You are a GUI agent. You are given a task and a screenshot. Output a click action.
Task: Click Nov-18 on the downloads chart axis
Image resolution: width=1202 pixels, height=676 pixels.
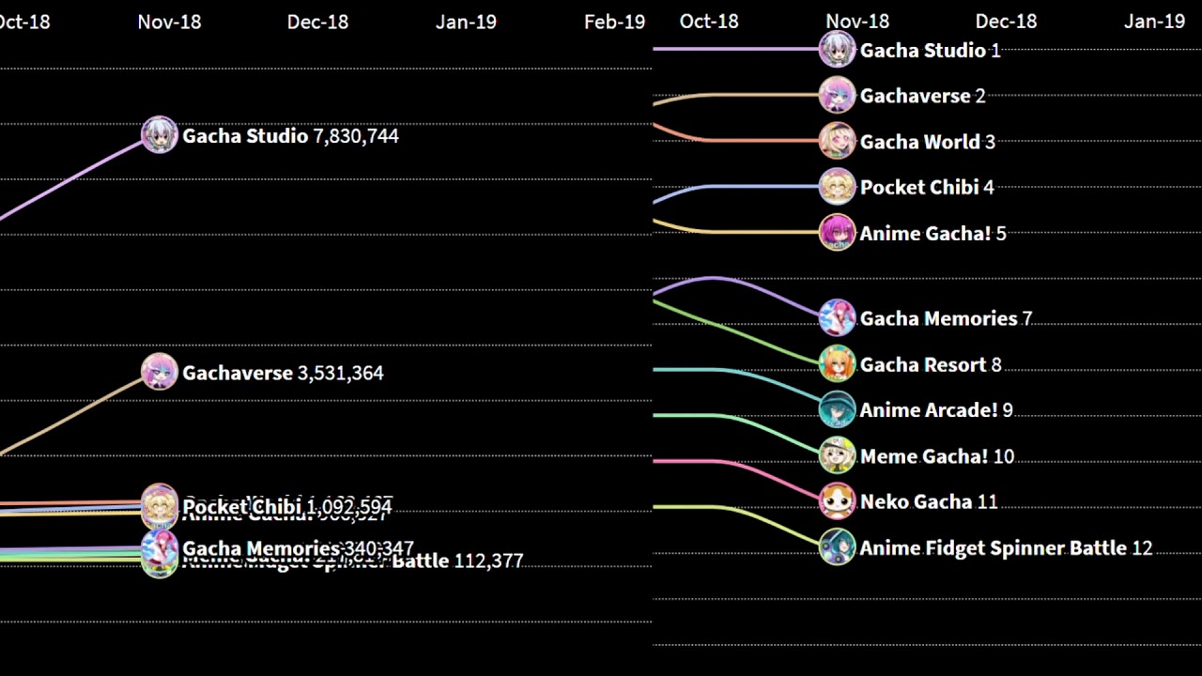(x=169, y=22)
